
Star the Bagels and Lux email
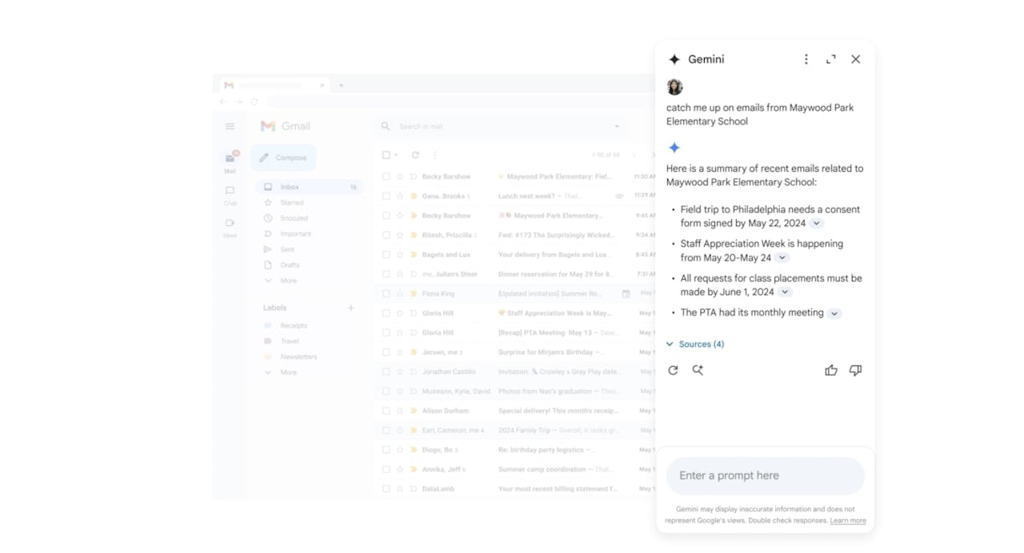coord(400,254)
